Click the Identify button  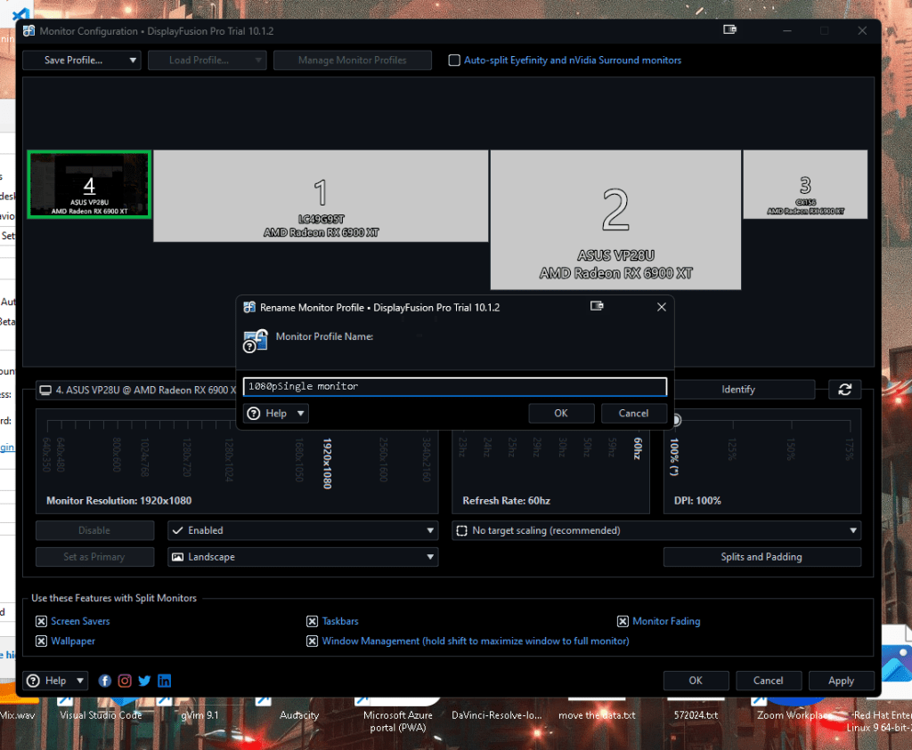coord(738,390)
